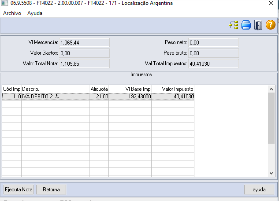Click the Valor Gastos field
Screen dimensions: 279x201
84,53
